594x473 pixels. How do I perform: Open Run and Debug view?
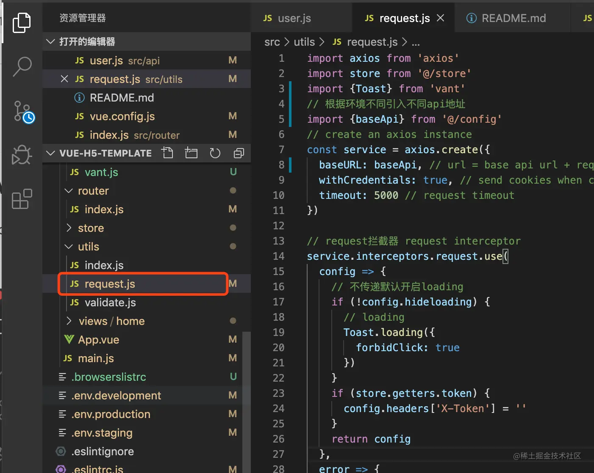[22, 155]
